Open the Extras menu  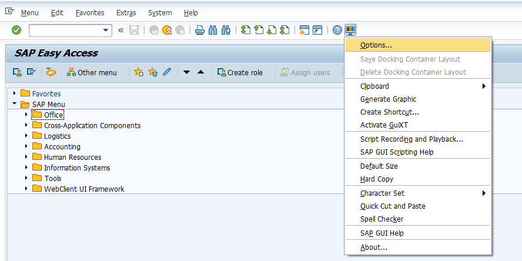pos(126,13)
